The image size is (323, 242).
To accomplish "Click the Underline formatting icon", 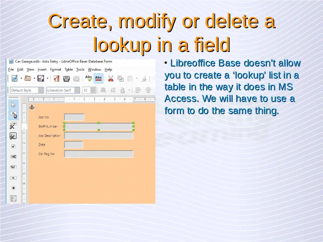I will click(x=123, y=90).
